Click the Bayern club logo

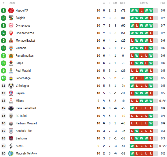point(11,93)
